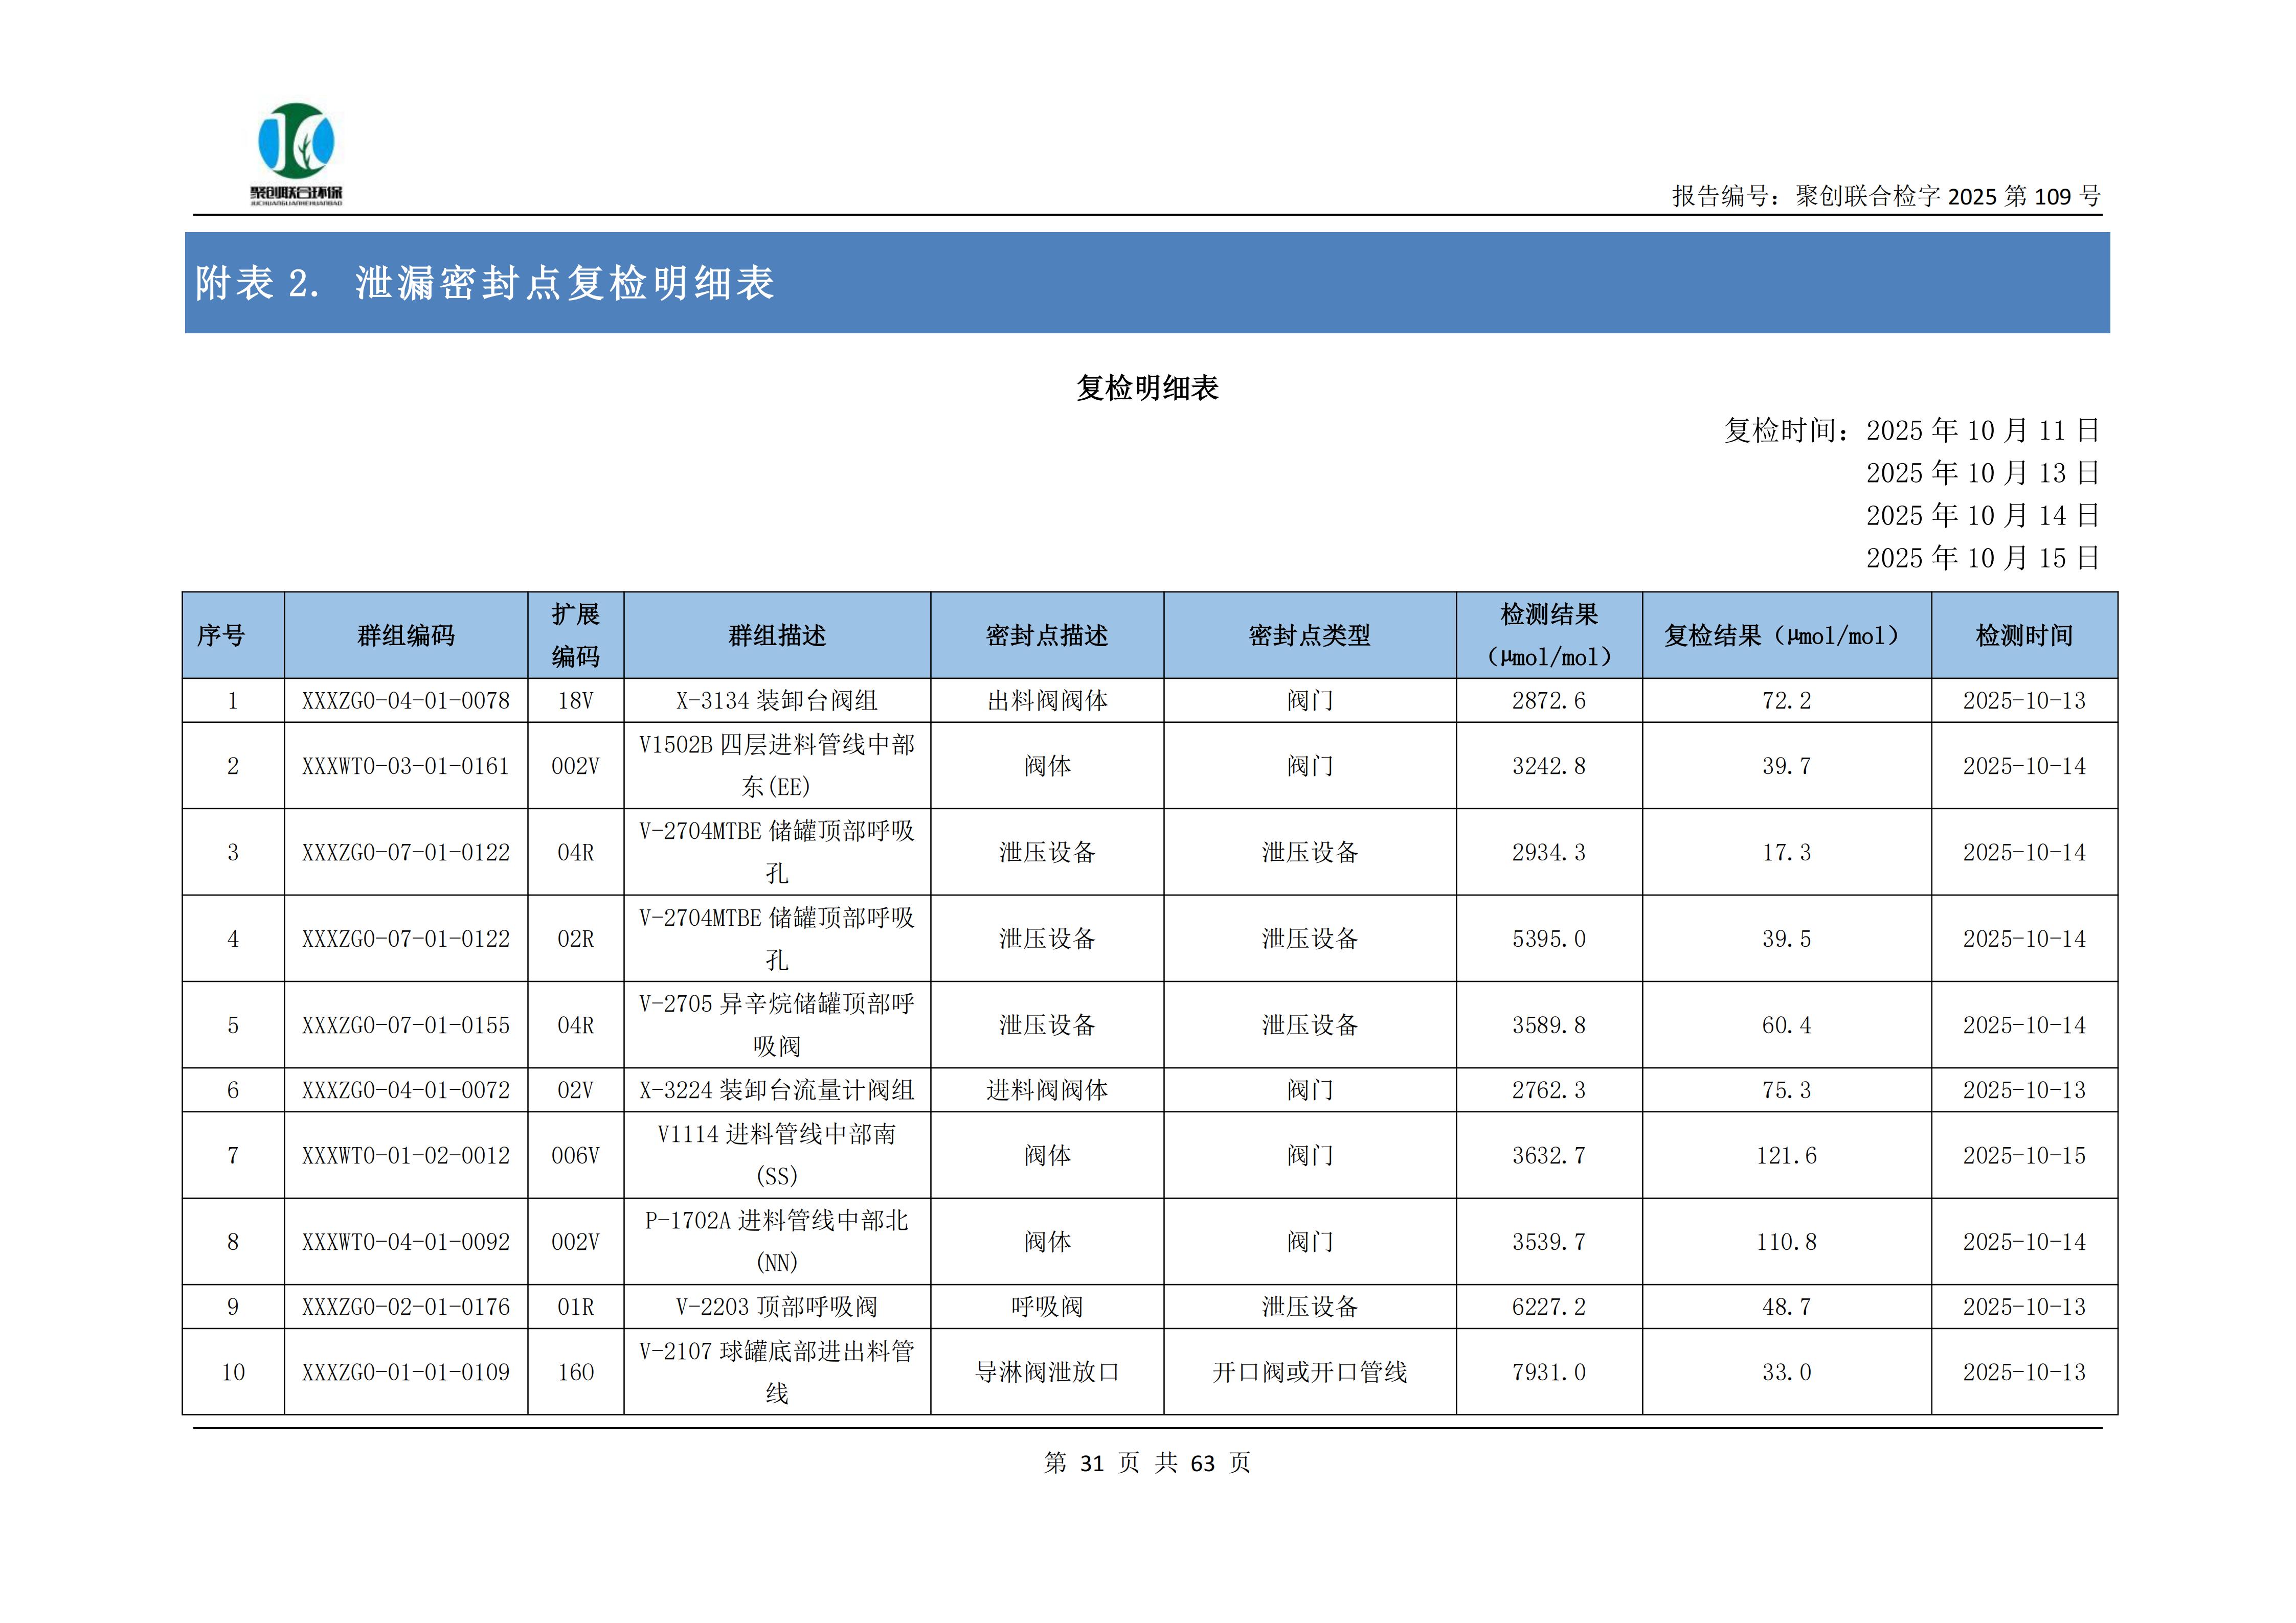Click extension code 006V cell
This screenshot has height=1623, width=2296.
pyautogui.click(x=575, y=1155)
